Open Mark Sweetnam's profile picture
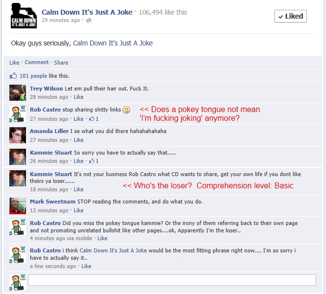The height and width of the screenshot is (294, 326). click(x=18, y=206)
